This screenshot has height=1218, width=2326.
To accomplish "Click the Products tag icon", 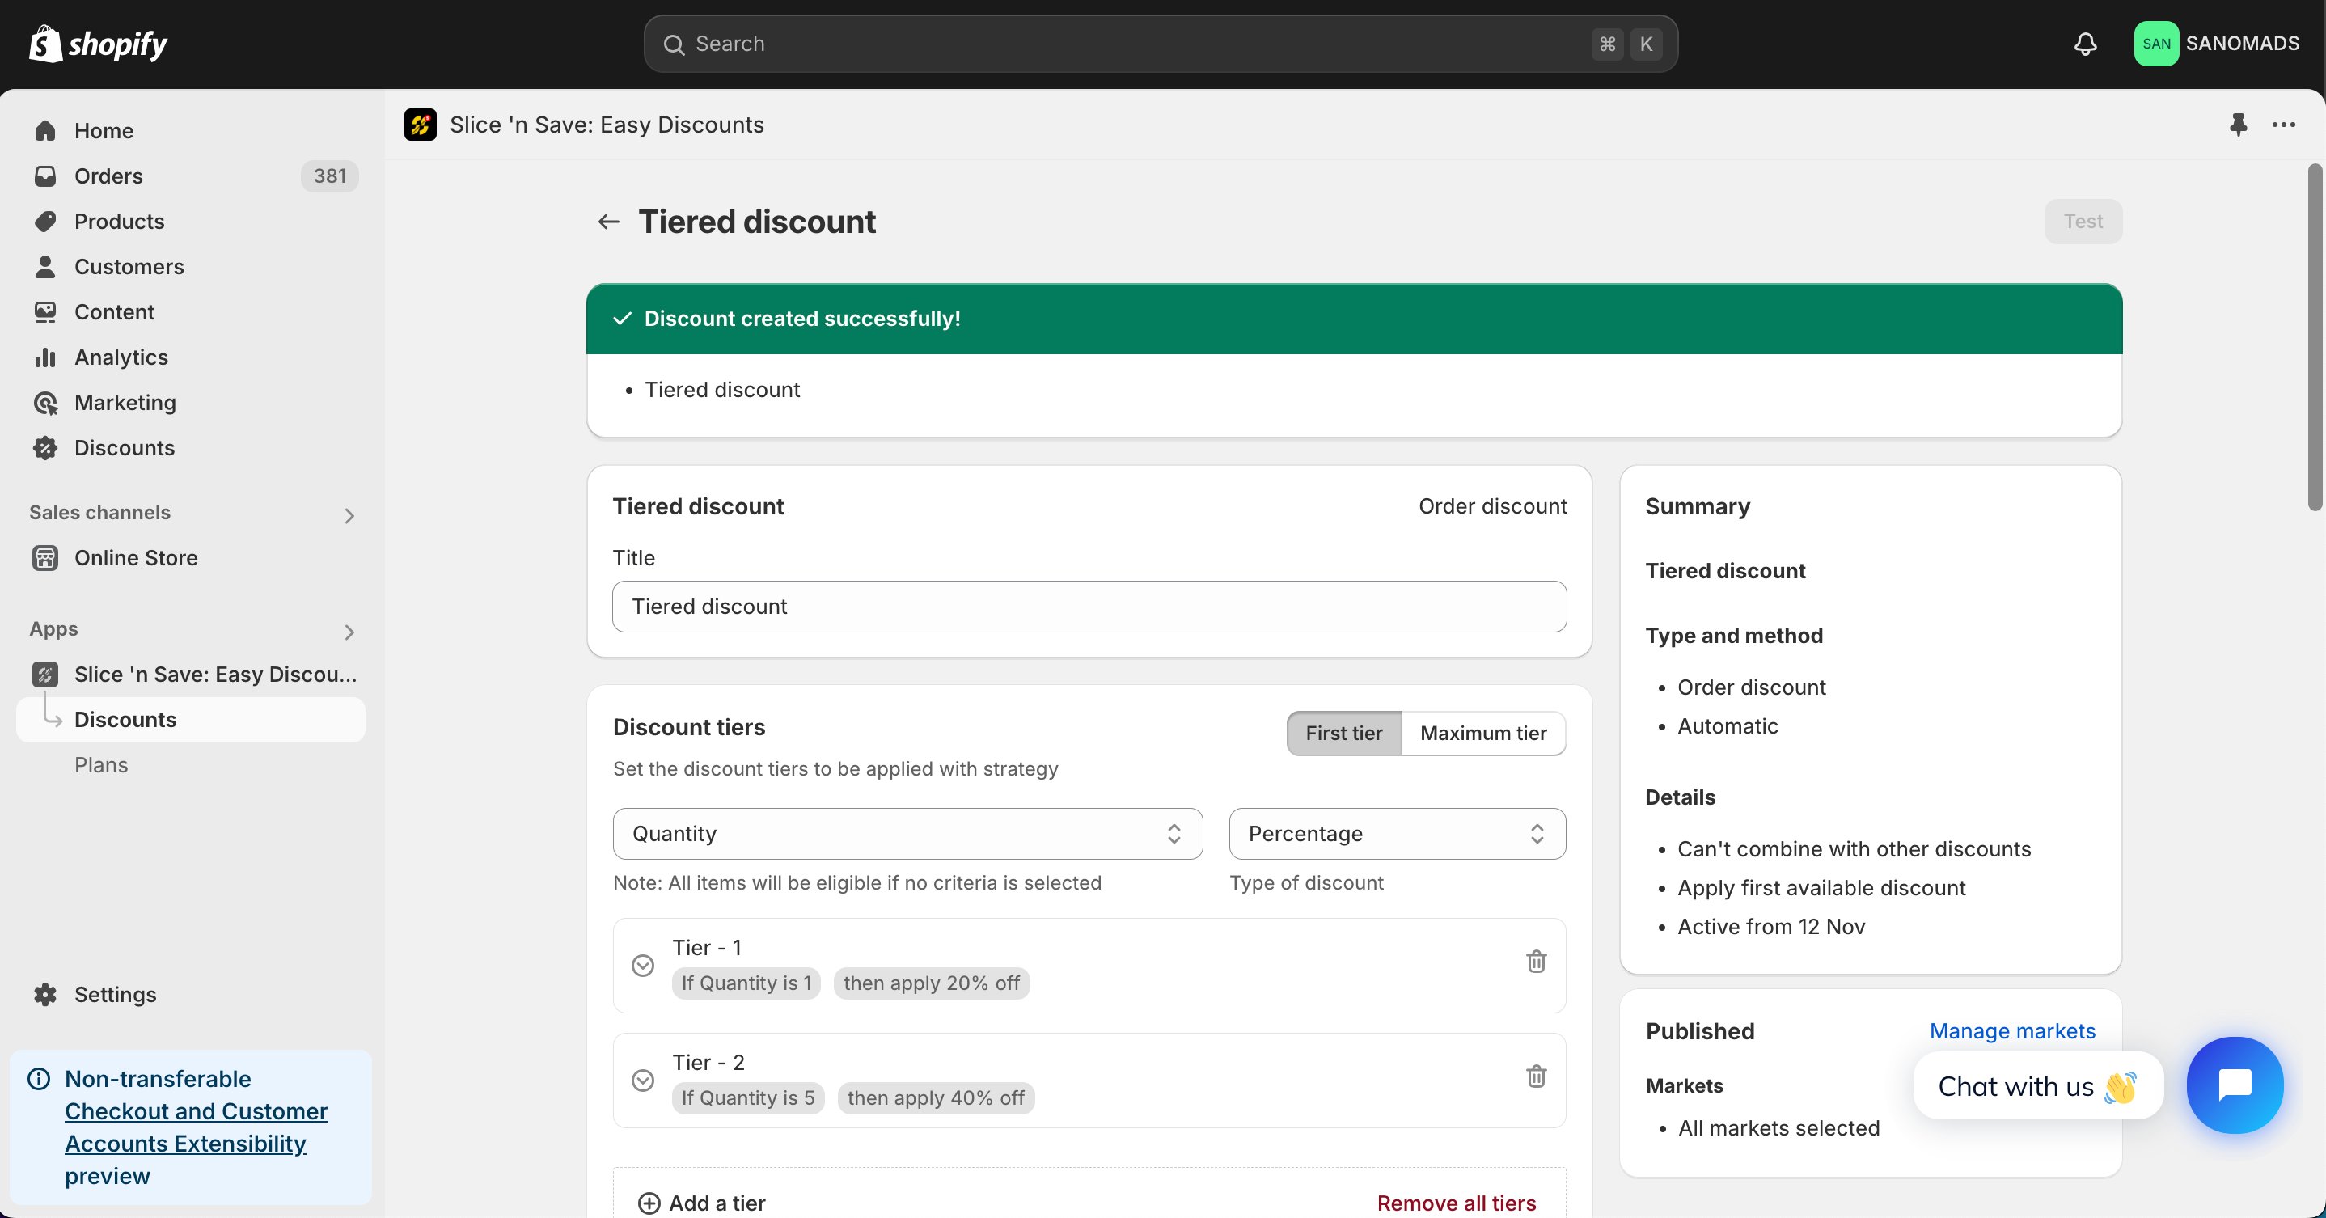I will pyautogui.click(x=45, y=222).
